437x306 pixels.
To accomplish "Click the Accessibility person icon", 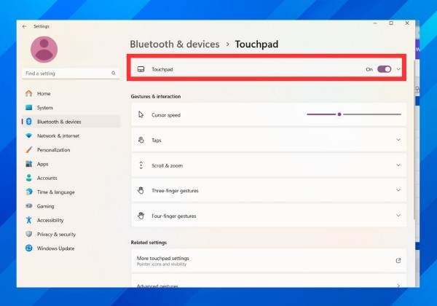I will point(28,220).
